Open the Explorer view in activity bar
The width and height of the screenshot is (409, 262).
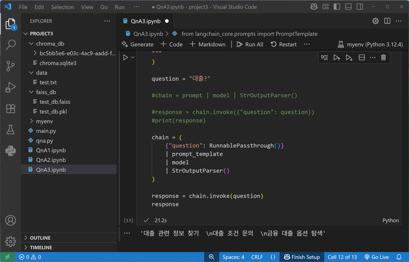10,24
